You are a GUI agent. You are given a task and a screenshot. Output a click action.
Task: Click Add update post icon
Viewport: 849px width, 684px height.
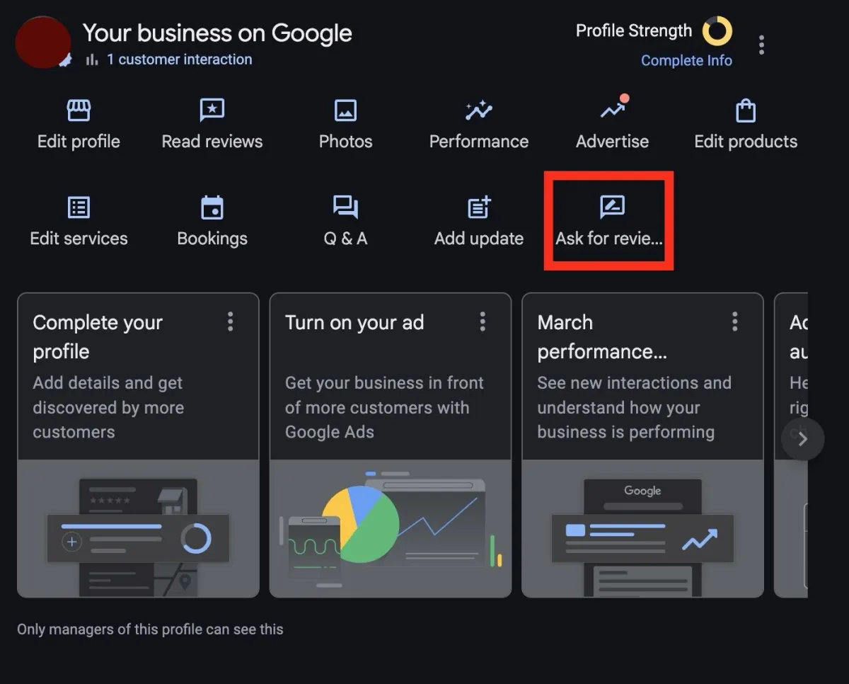(479, 207)
